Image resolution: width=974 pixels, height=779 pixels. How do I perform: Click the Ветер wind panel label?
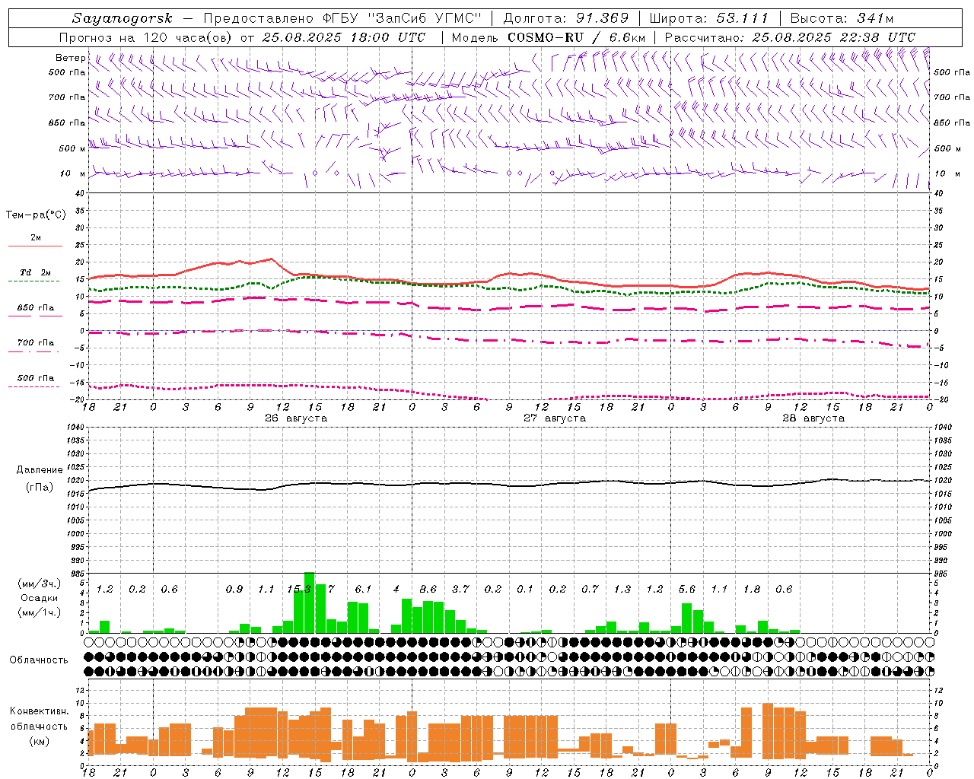(x=70, y=58)
